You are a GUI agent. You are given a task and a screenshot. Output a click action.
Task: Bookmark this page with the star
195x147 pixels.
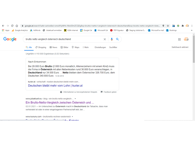[168, 26]
